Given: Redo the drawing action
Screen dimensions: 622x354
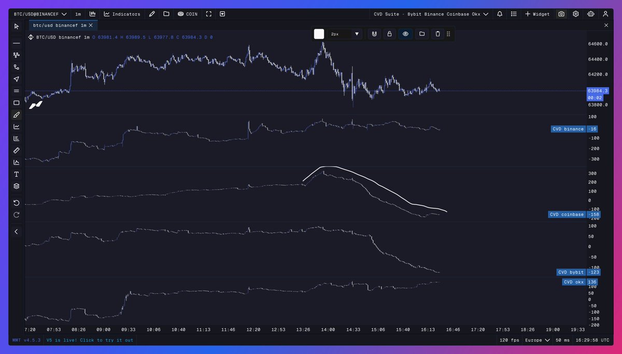Looking at the screenshot, I should point(17,215).
